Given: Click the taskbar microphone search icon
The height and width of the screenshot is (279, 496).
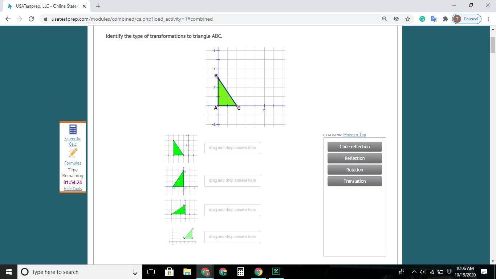Looking at the screenshot, I should tap(135, 272).
